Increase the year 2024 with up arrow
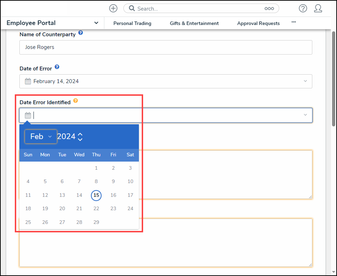 coord(80,134)
